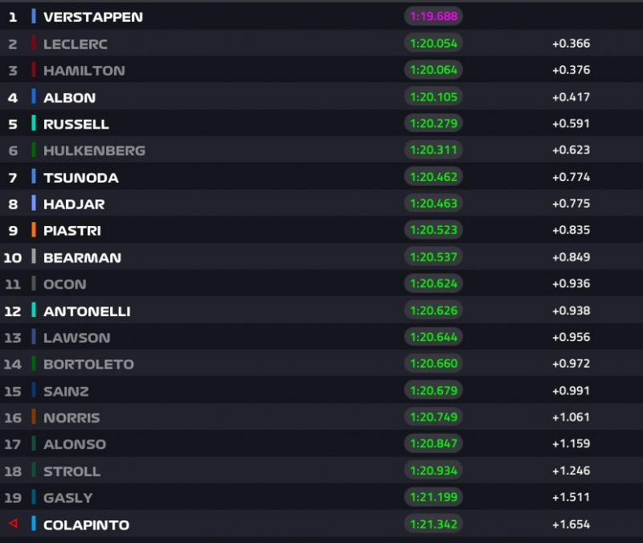Select position number 11 for Ocon

13,284
